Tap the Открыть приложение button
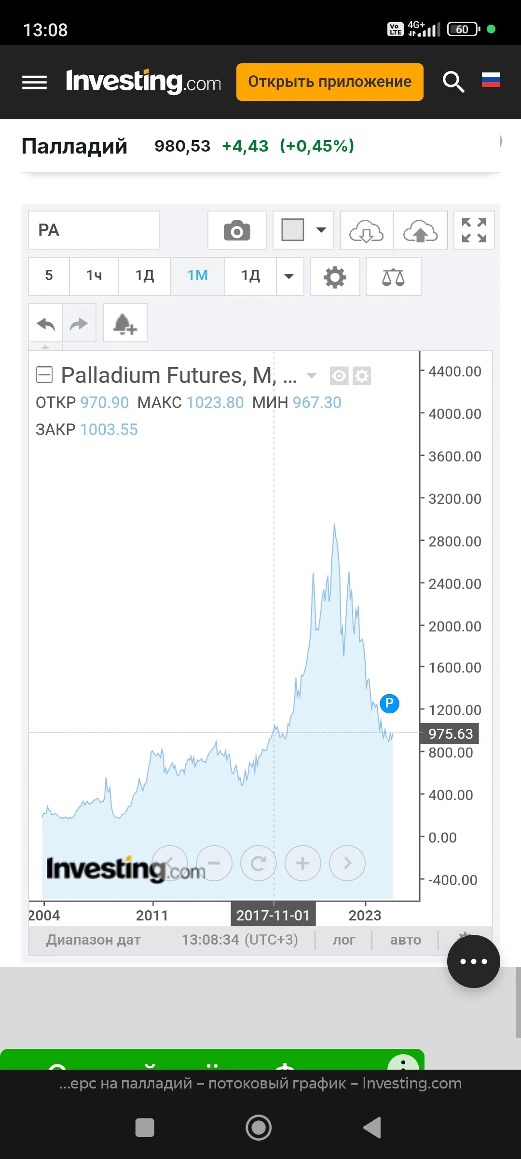Image resolution: width=521 pixels, height=1159 pixels. [x=330, y=82]
